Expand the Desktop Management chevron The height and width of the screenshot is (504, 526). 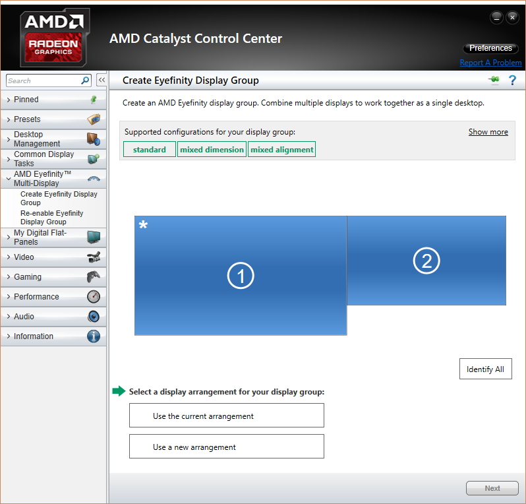[9, 139]
